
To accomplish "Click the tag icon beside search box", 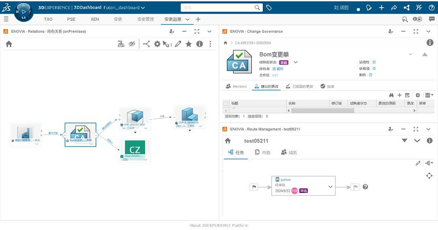I will [x=269, y=8].
